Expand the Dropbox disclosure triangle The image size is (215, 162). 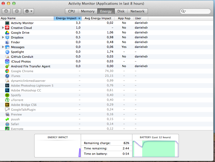coord(3,37)
